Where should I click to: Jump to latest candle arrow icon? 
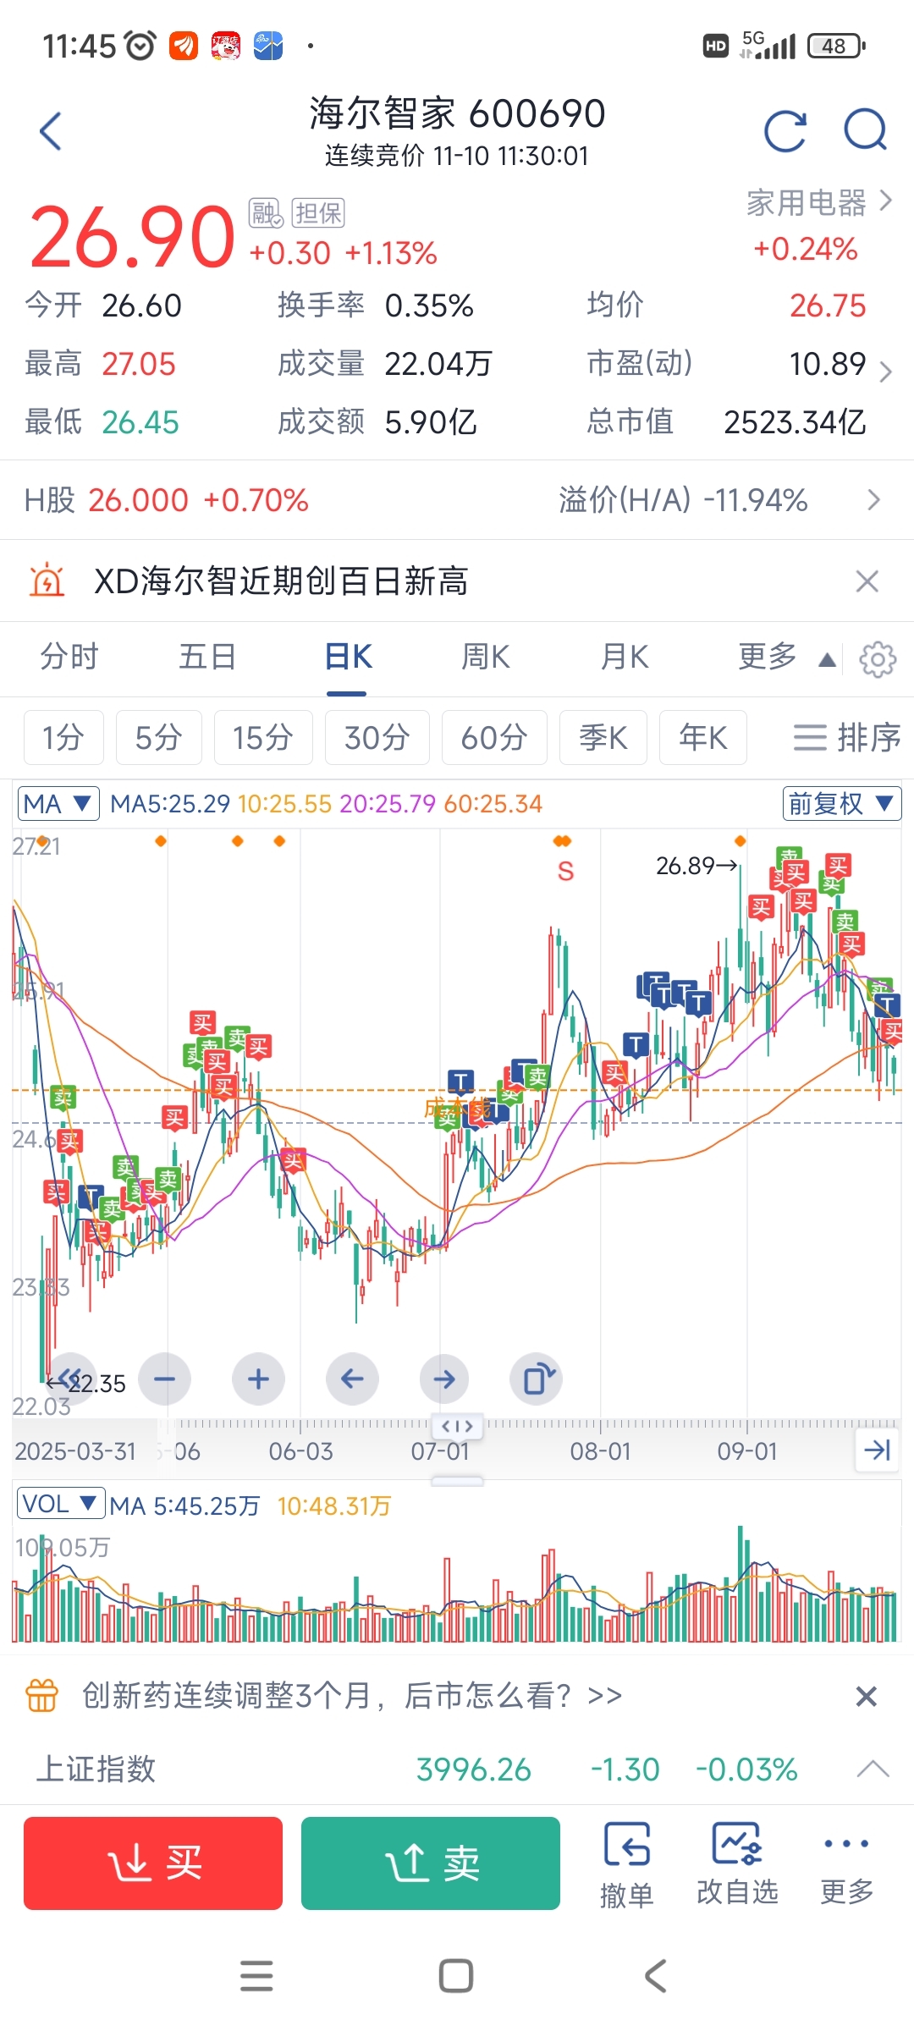tap(877, 1450)
